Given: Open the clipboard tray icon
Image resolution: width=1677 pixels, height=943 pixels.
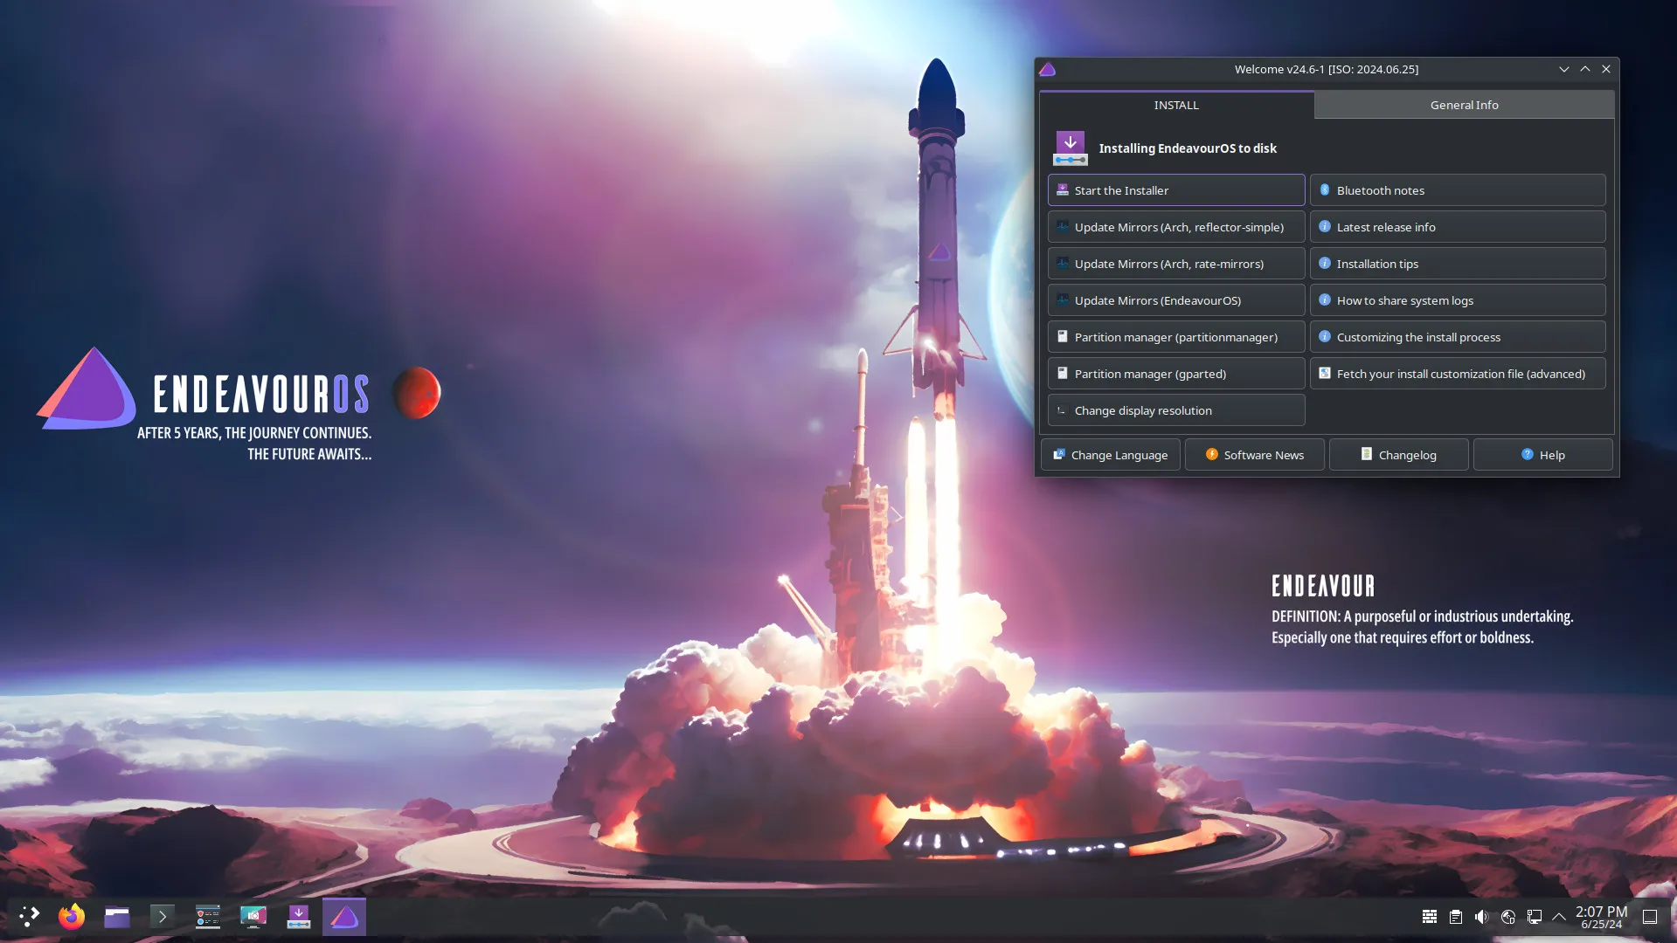Looking at the screenshot, I should (x=1456, y=917).
